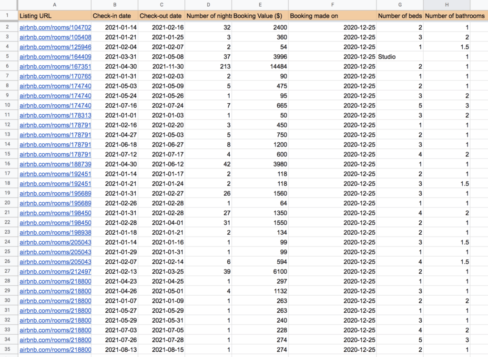This screenshot has width=488, height=357.
Task: Select the check-in date '2021-01-01'
Action: (x=114, y=115)
